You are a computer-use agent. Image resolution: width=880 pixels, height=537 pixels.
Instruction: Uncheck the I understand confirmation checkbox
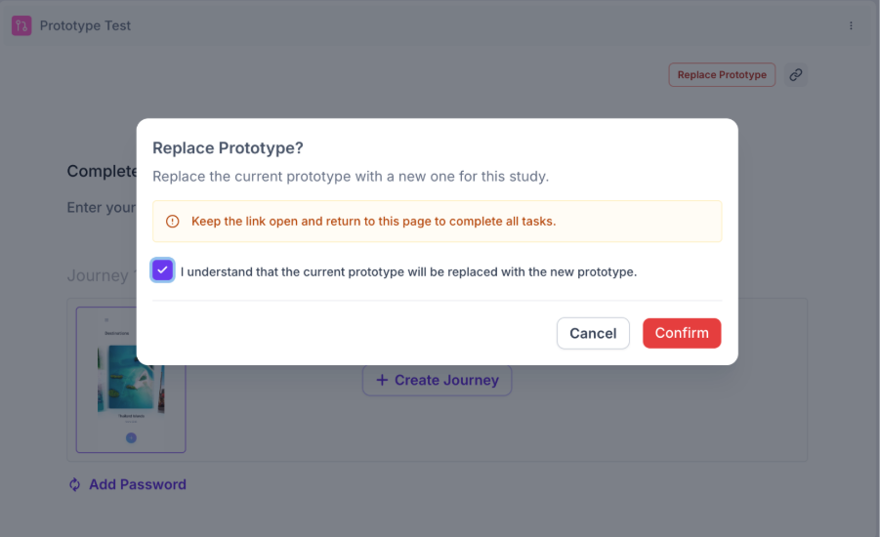[163, 270]
